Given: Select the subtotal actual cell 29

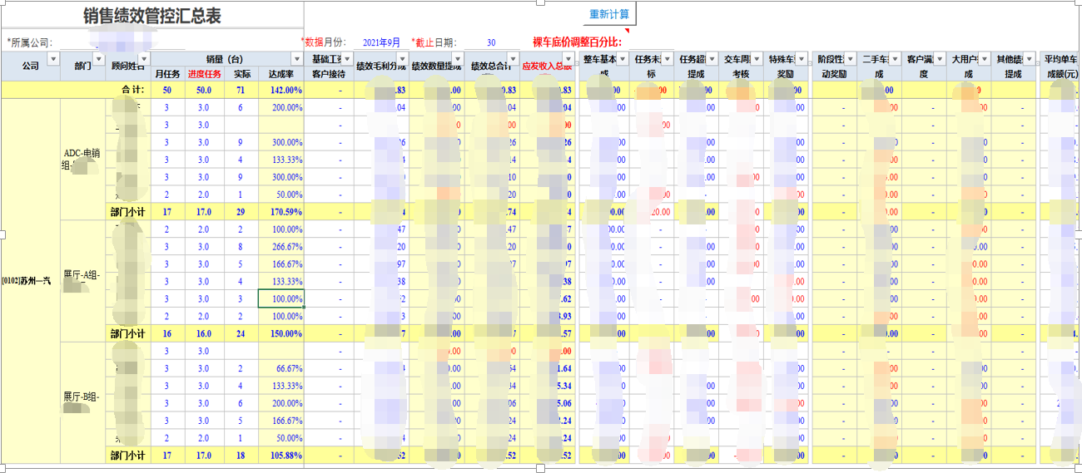Looking at the screenshot, I should point(241,212).
